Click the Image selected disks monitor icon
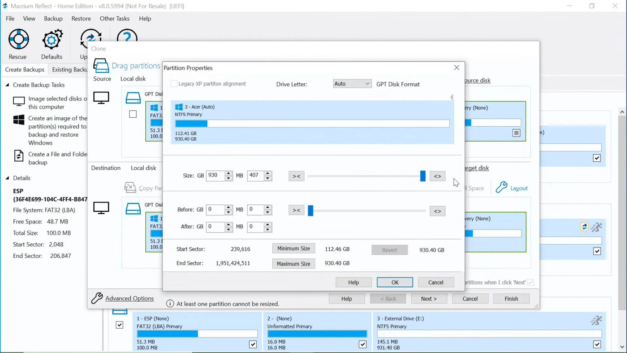This screenshot has width=627, height=353. coord(19,101)
